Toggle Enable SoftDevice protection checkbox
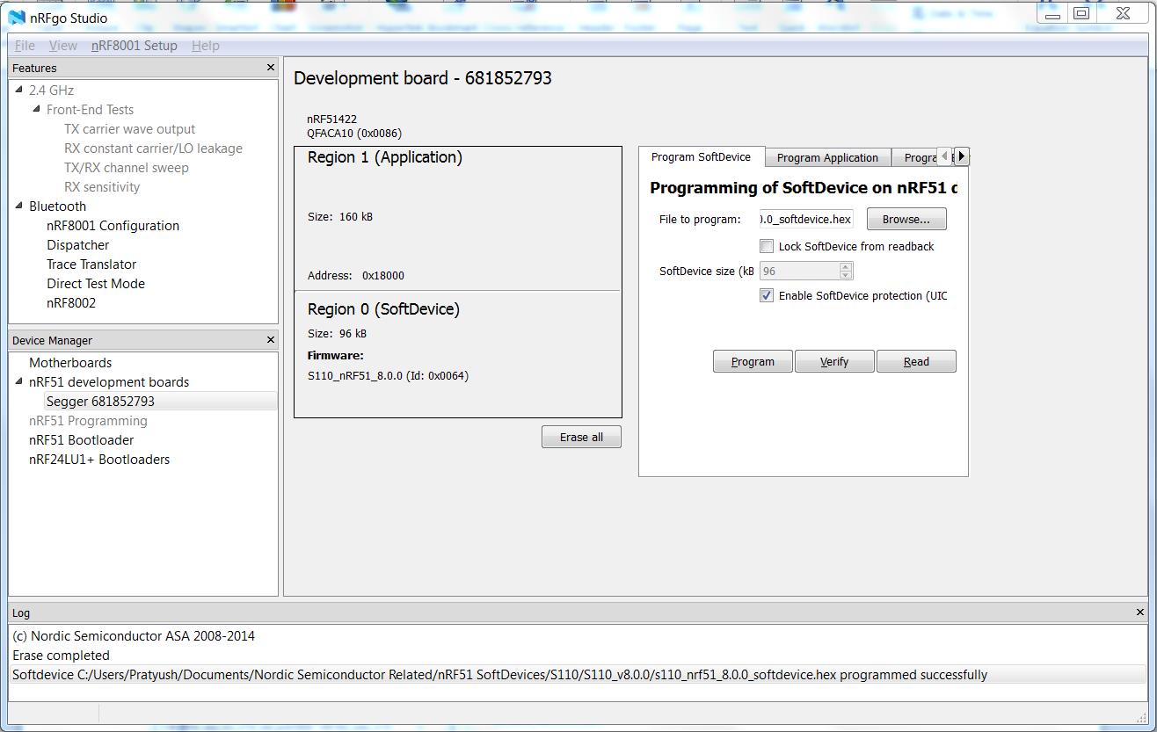Image resolution: width=1157 pixels, height=732 pixels. click(767, 295)
